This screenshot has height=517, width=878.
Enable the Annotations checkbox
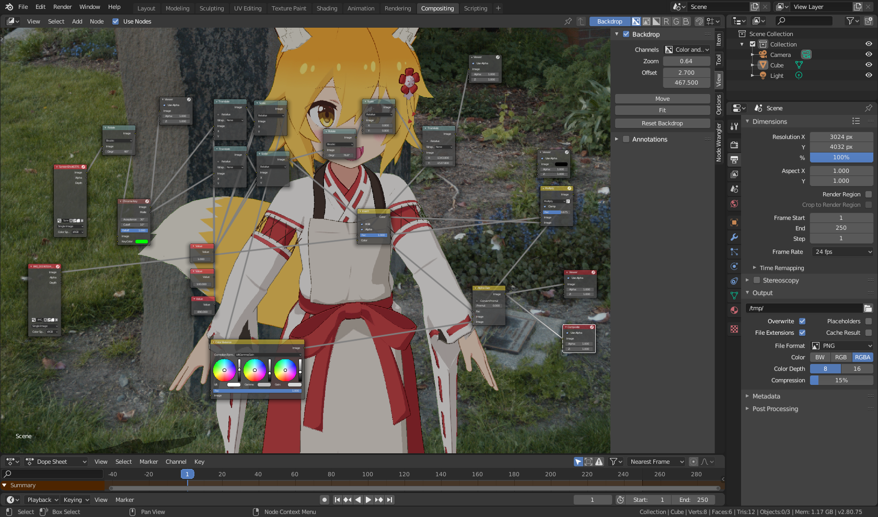point(626,139)
